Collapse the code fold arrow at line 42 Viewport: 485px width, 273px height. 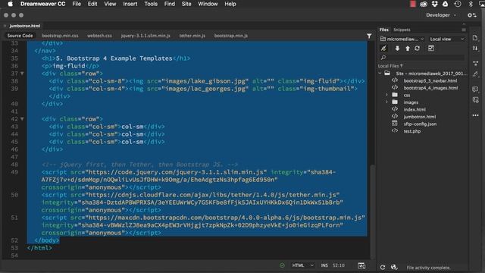tap(22, 119)
